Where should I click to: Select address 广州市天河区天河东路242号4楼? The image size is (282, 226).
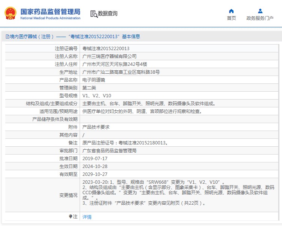tap(115, 64)
